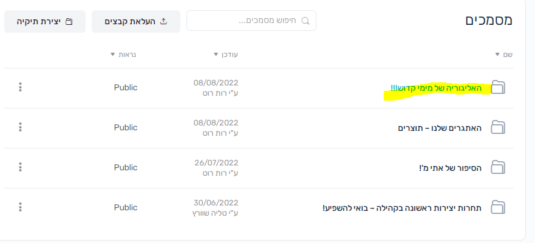Click the magnifier icon in the search box
The width and height of the screenshot is (535, 243).
click(305, 21)
